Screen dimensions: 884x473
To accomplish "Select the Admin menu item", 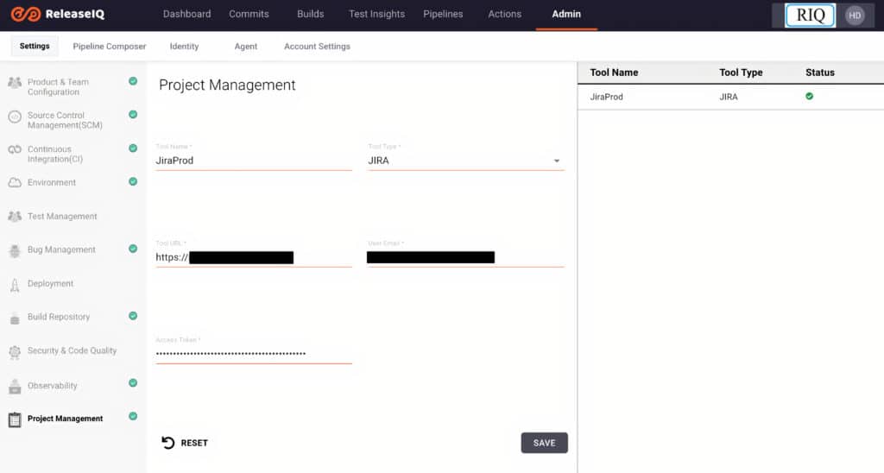I will click(x=566, y=14).
